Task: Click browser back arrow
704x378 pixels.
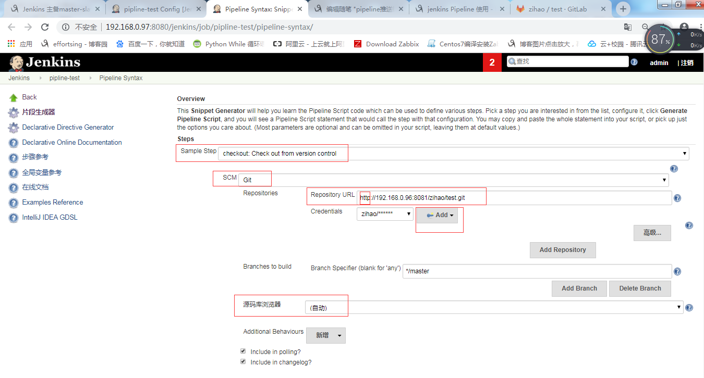Action: tap(11, 27)
